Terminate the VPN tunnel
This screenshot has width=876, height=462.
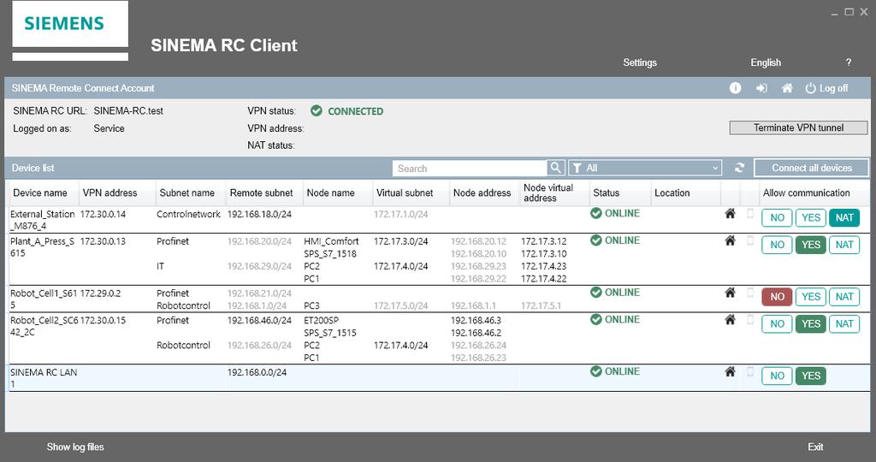[798, 128]
